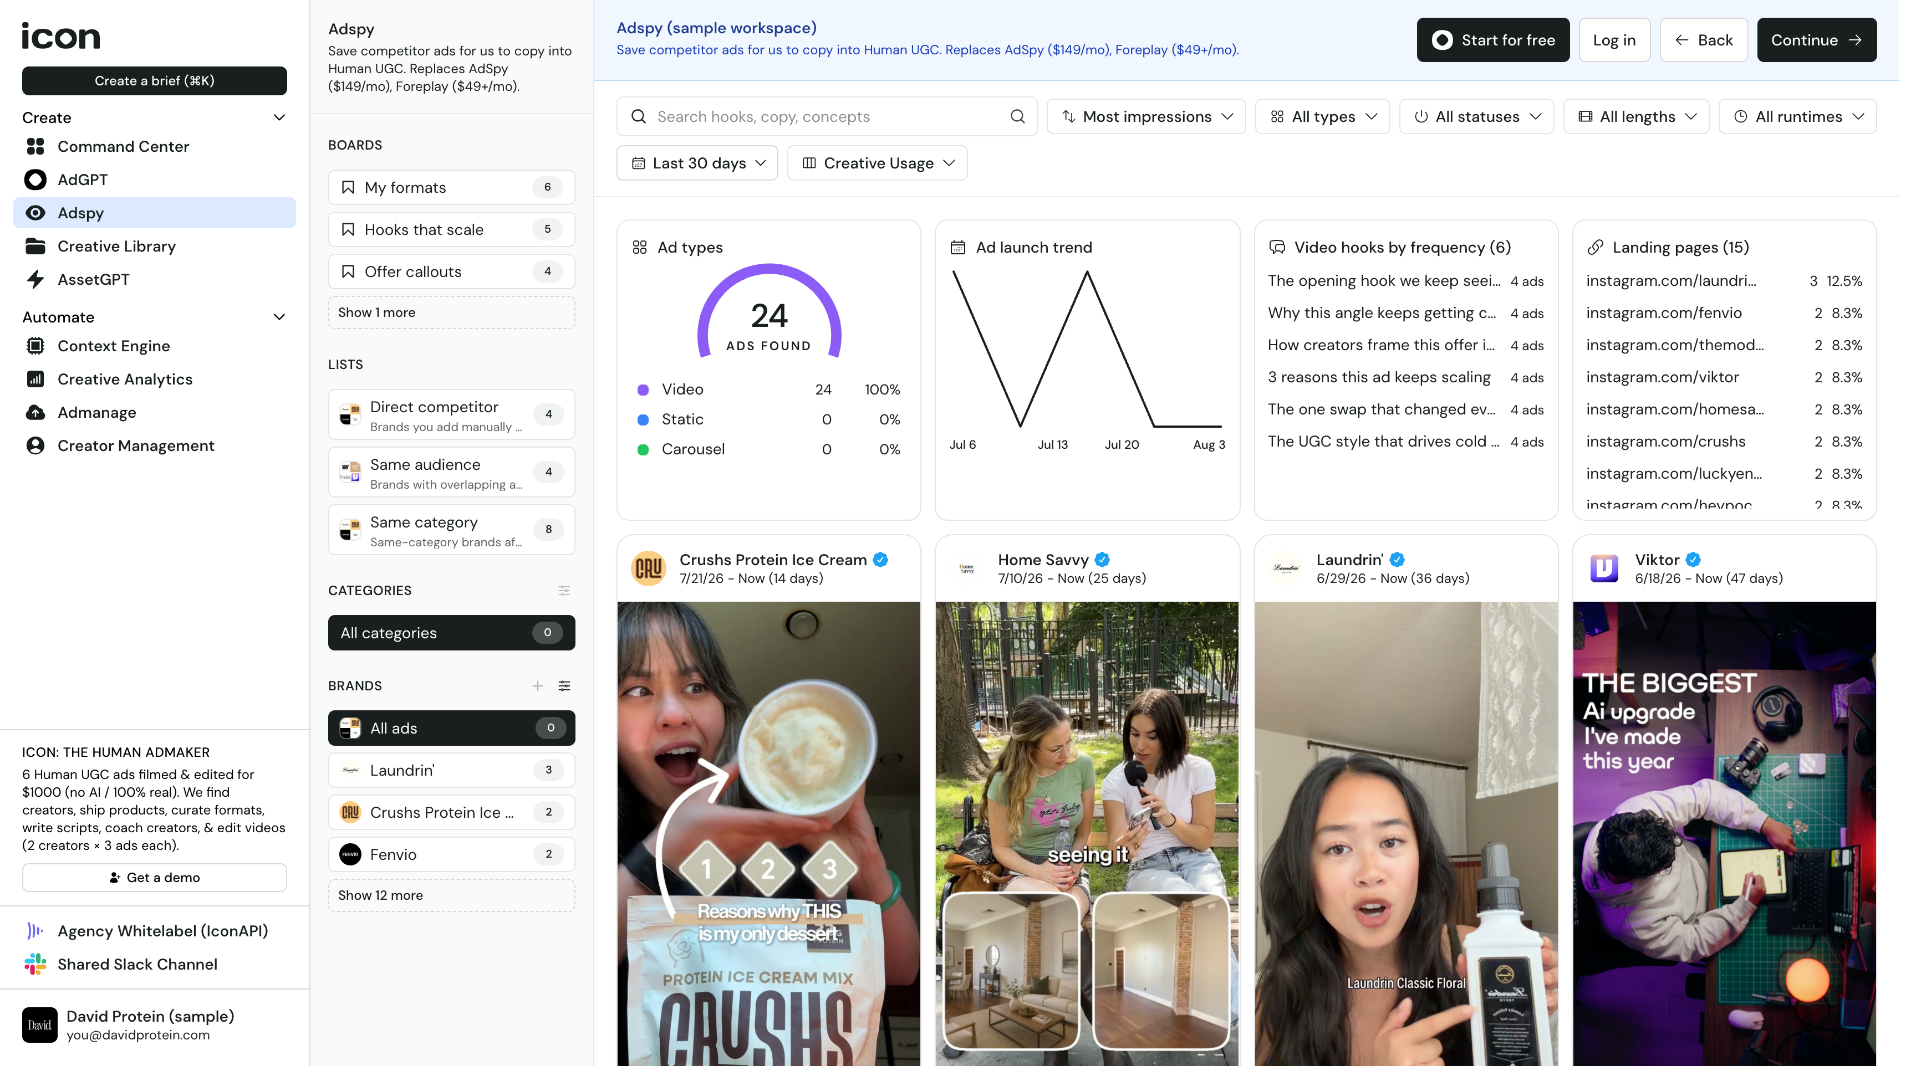Select the Adspy eye icon

coord(35,213)
